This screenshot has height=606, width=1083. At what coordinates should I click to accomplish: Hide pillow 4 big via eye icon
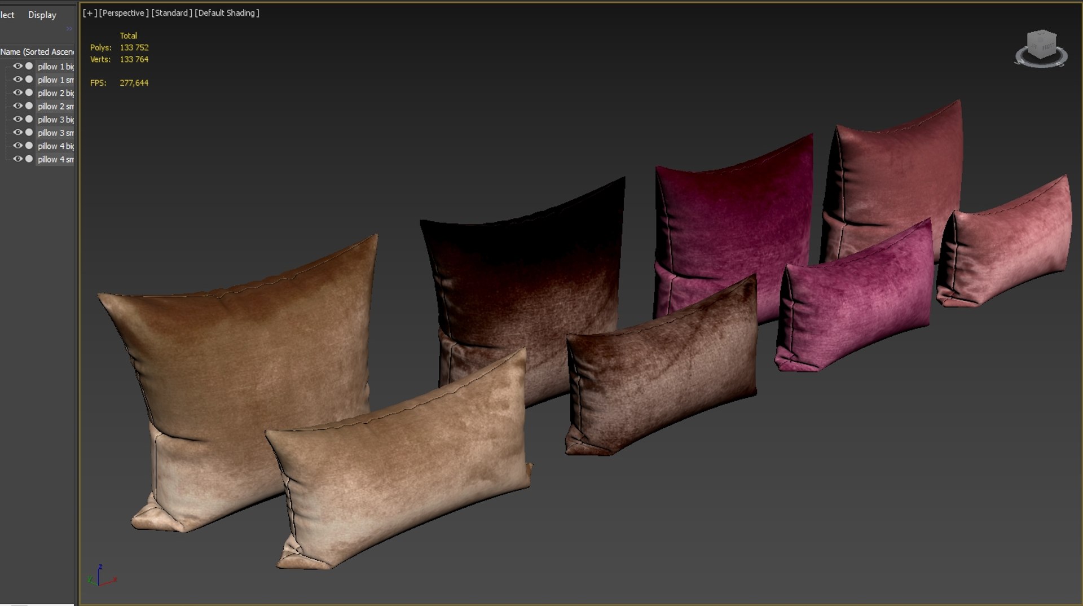click(x=17, y=146)
